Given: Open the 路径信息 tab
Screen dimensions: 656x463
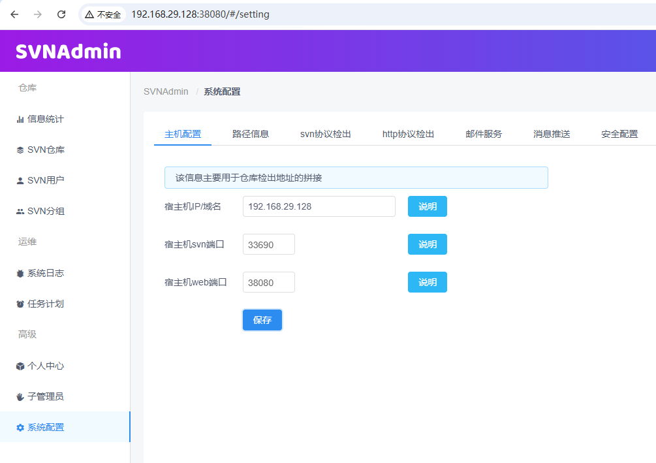Looking at the screenshot, I should click(251, 134).
